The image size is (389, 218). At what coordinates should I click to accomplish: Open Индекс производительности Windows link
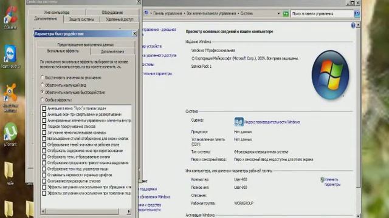pyautogui.click(x=272, y=122)
